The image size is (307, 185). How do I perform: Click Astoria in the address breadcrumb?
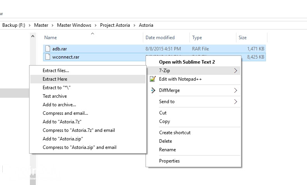click(146, 25)
